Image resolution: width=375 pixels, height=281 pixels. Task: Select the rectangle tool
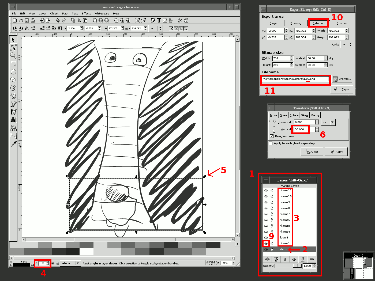point(13,64)
